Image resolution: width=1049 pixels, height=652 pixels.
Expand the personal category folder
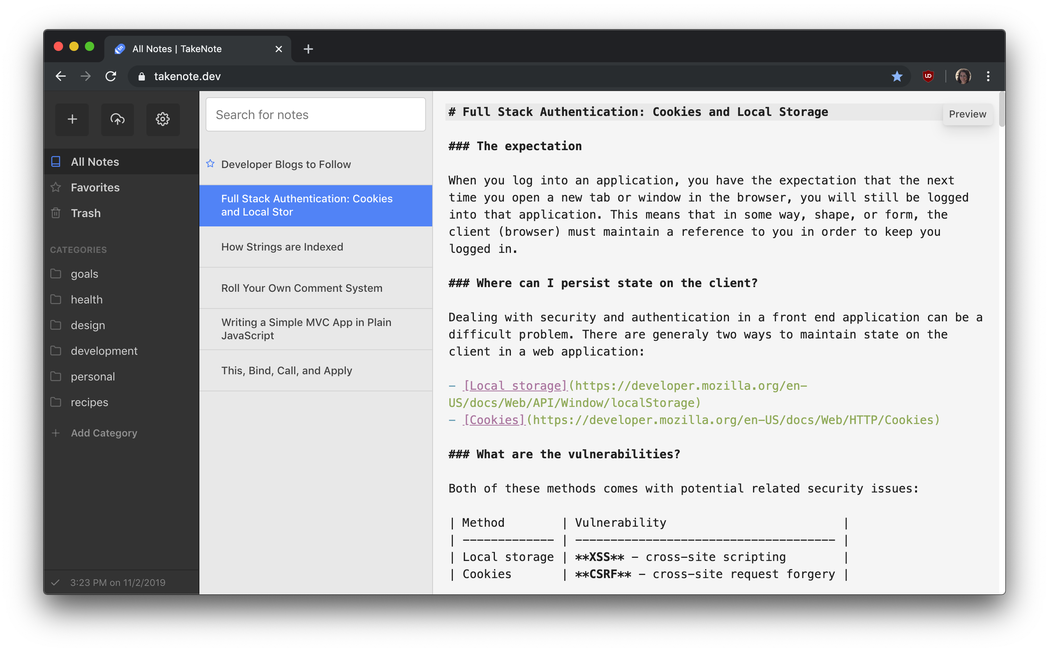pos(91,376)
